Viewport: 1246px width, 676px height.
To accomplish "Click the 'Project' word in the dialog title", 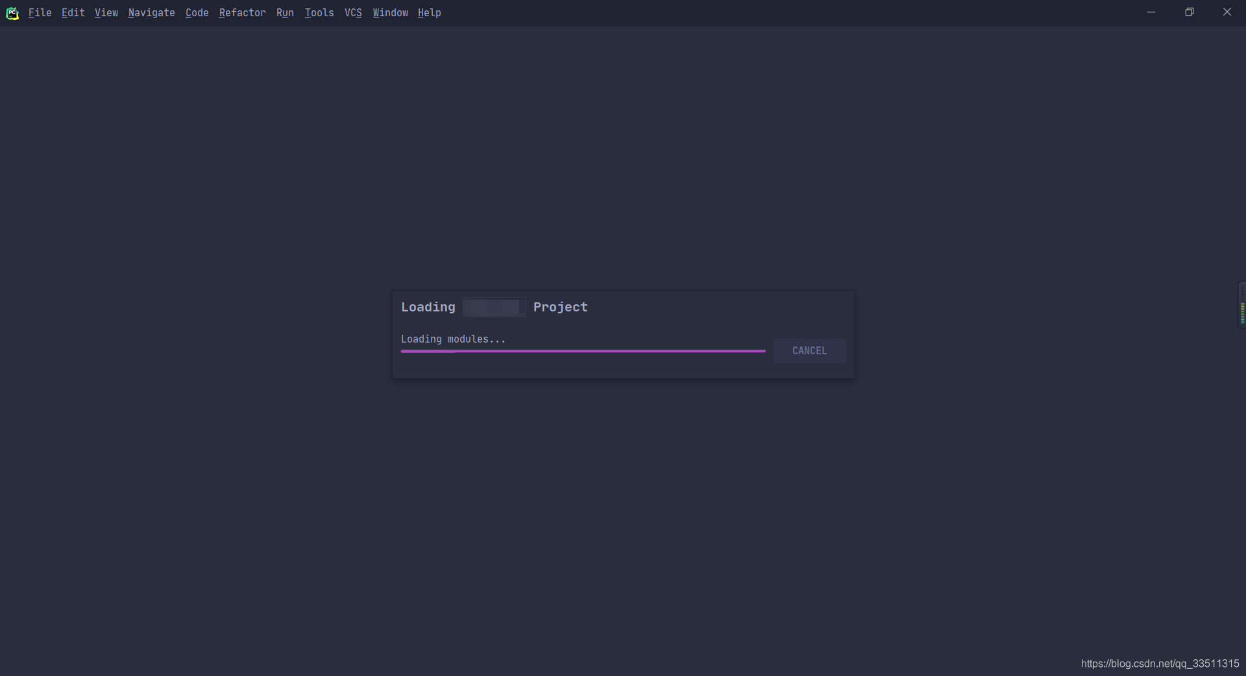I will (x=560, y=307).
